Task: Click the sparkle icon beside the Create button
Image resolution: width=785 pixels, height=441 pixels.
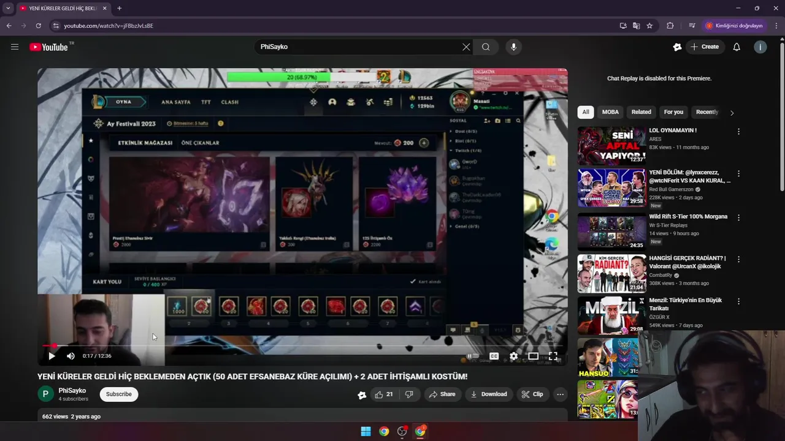Action: tap(677, 47)
